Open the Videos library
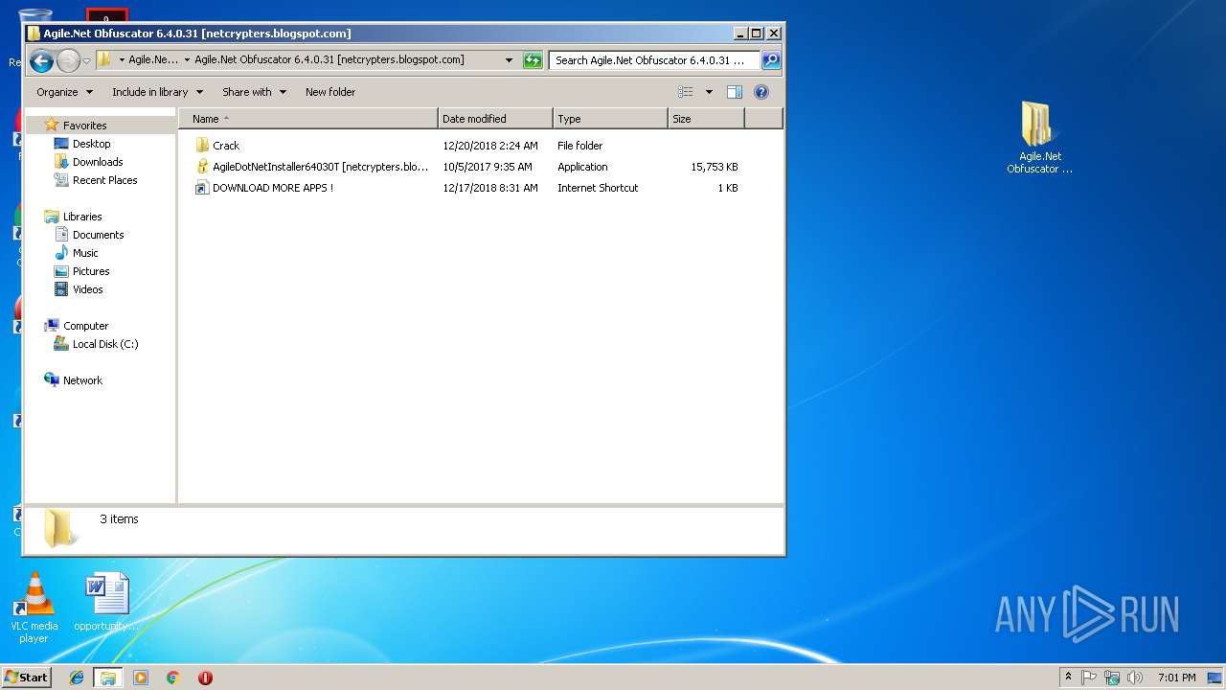Image resolution: width=1226 pixels, height=690 pixels. 87,289
